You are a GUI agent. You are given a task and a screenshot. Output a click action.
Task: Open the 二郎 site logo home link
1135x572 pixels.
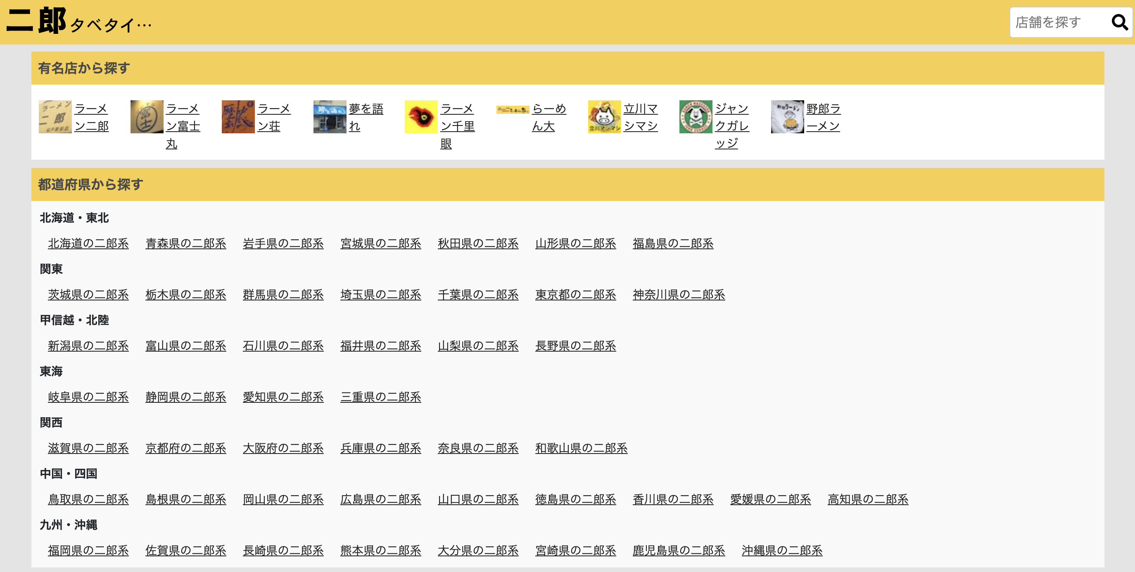(x=36, y=21)
